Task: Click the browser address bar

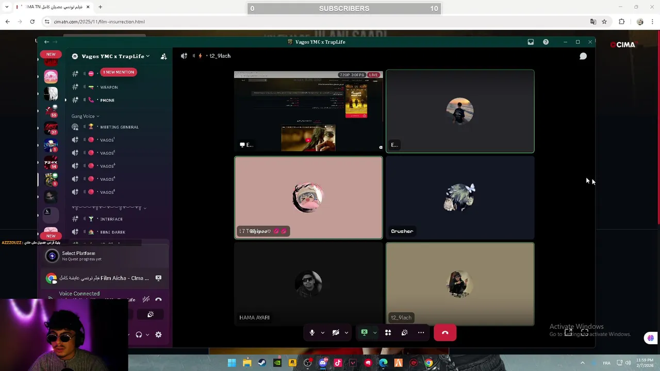Action: (x=315, y=22)
